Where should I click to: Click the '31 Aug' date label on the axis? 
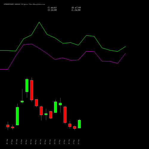click(x=21, y=142)
